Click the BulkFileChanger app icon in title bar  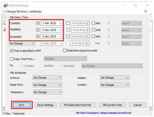point(5,5)
